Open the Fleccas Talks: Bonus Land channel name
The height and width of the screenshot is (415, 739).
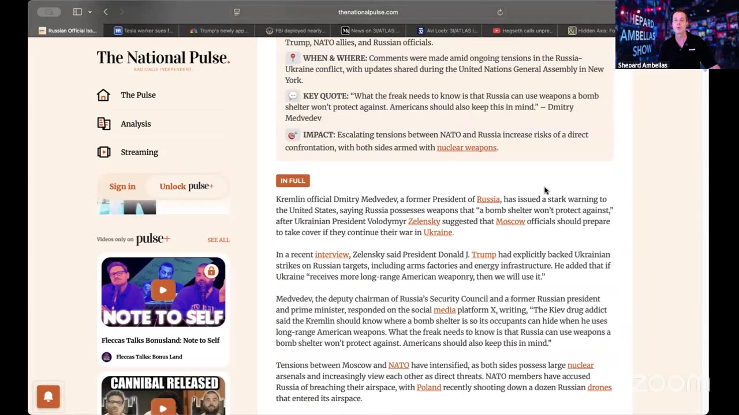149,357
